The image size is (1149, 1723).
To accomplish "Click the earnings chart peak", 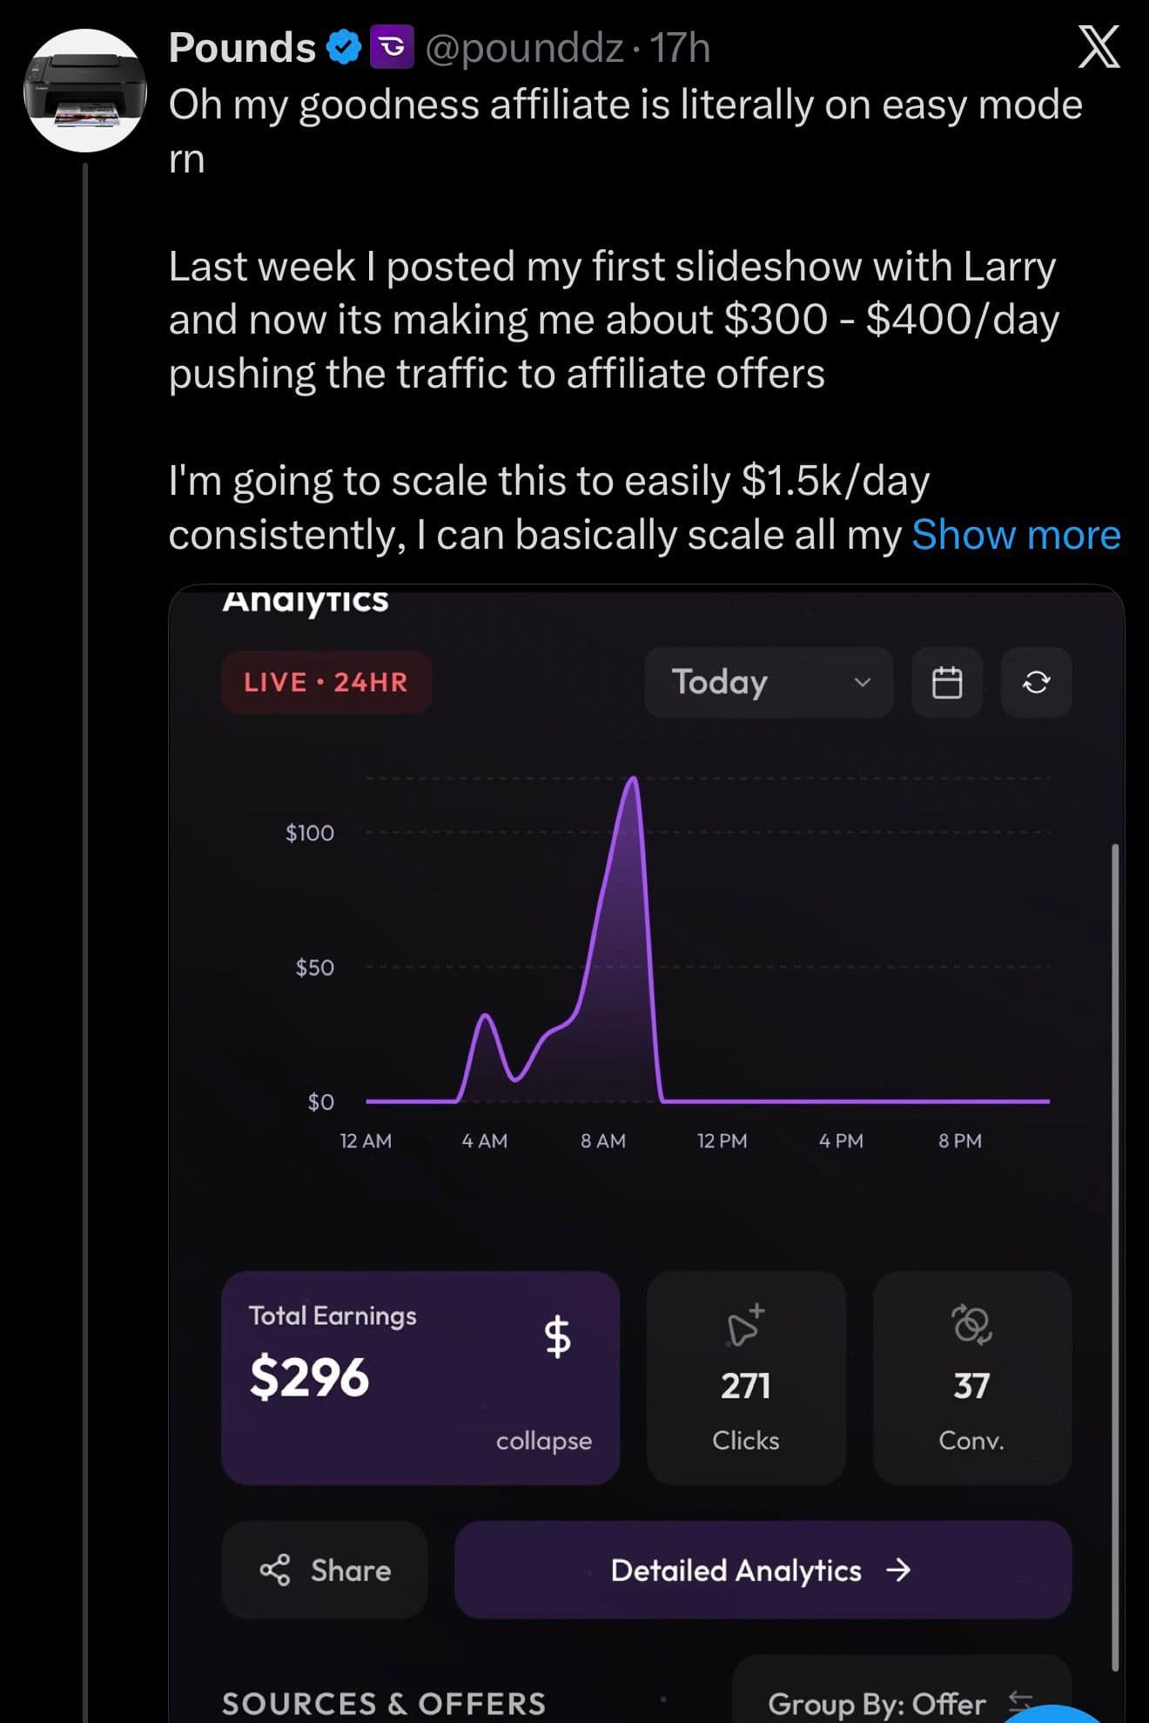I will (x=633, y=780).
